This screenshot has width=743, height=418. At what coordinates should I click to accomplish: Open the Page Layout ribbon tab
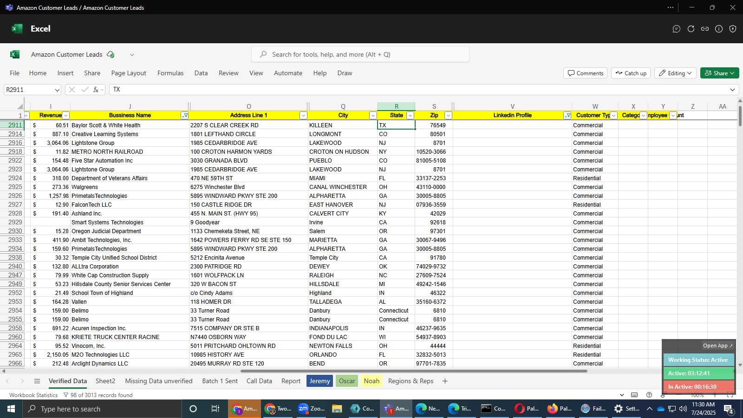pyautogui.click(x=129, y=73)
